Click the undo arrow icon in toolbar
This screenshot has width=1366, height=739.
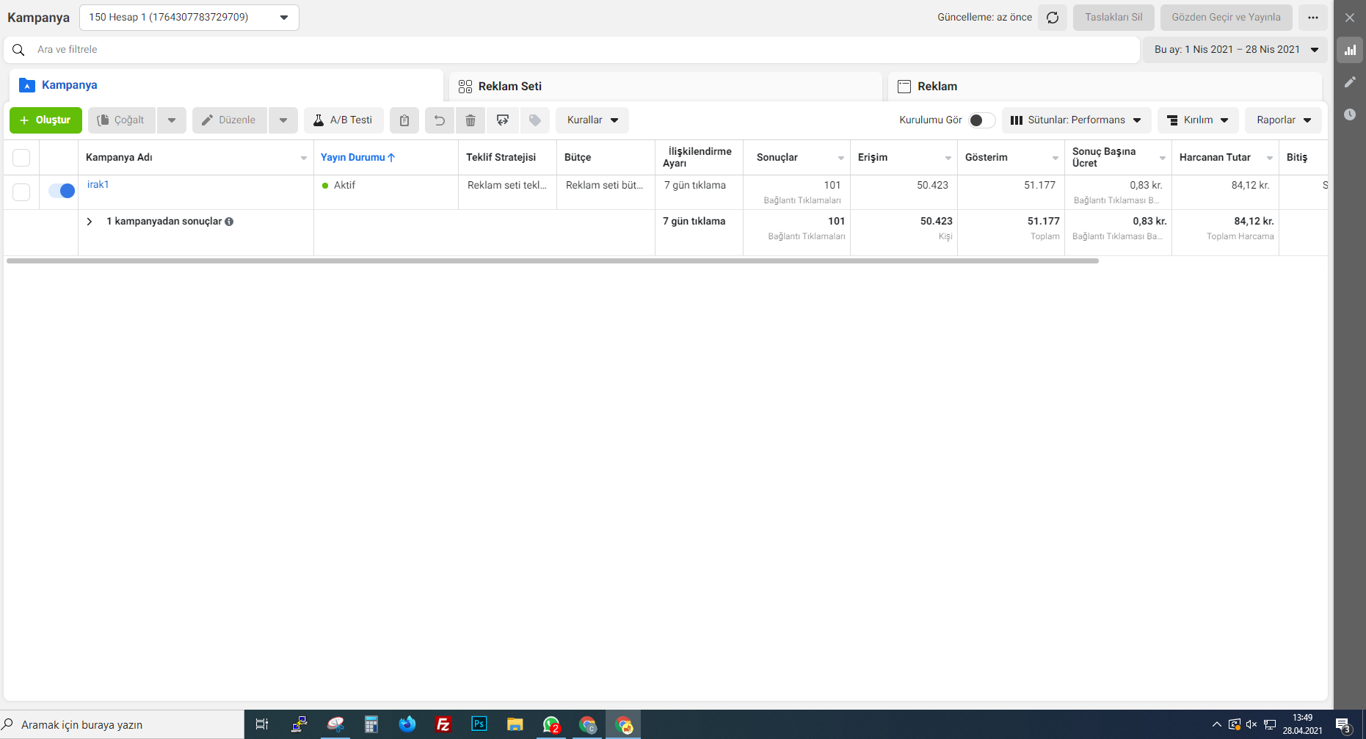click(x=440, y=120)
